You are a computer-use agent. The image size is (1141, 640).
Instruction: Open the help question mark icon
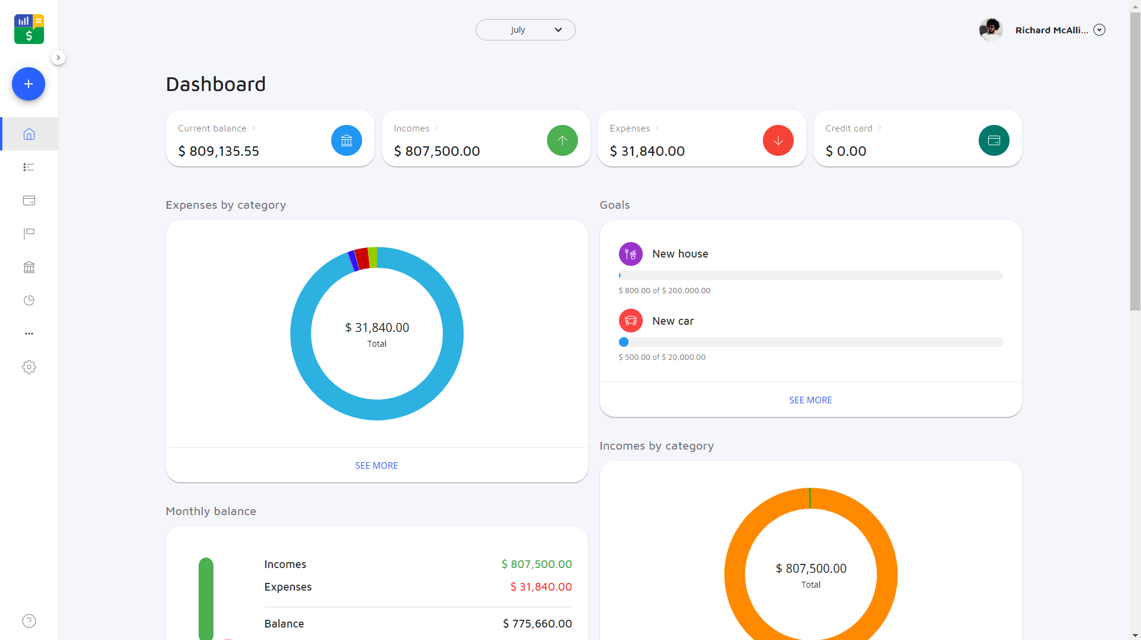point(29,620)
